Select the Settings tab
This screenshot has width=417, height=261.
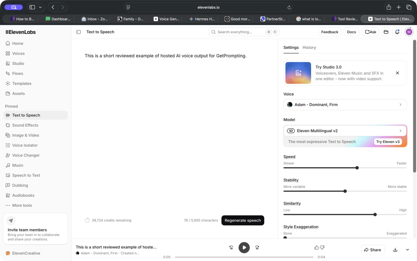click(291, 48)
